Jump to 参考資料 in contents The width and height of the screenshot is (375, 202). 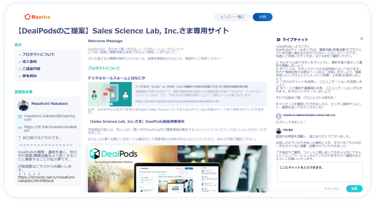point(29,76)
